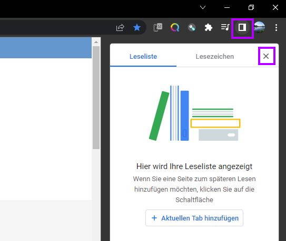Open the three-dot Chrome menu

[276, 28]
